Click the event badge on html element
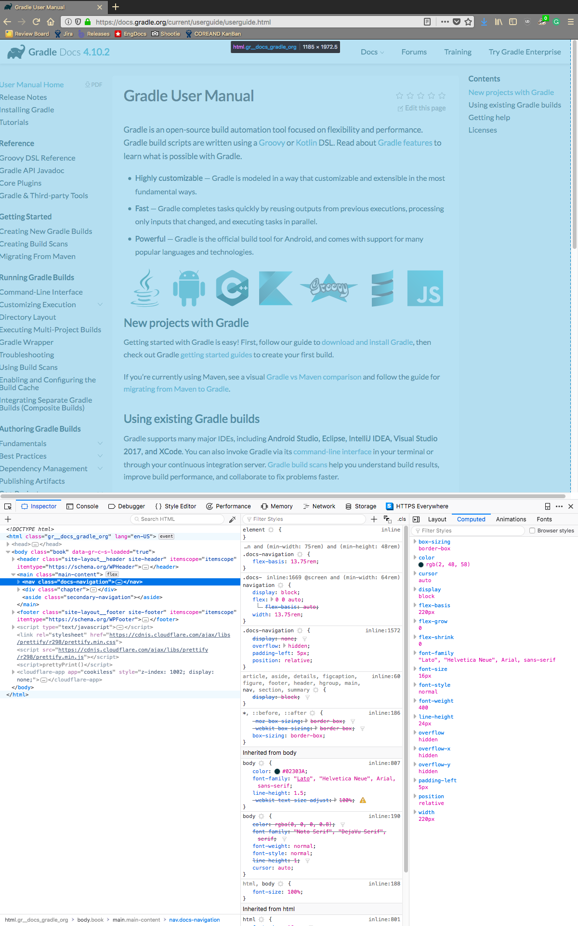Screen dimensions: 578x926 (x=166, y=536)
